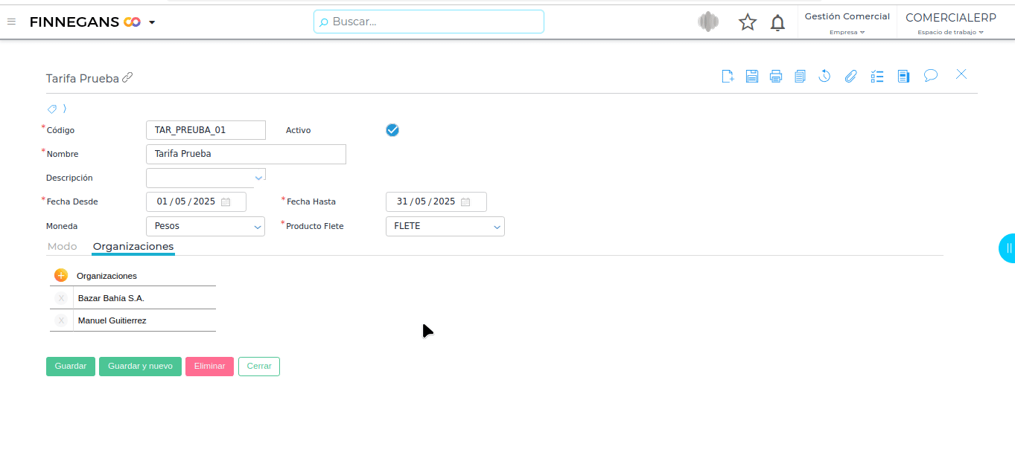Click the Organizaciones column header
The width and height of the screenshot is (1015, 458).
pos(106,276)
